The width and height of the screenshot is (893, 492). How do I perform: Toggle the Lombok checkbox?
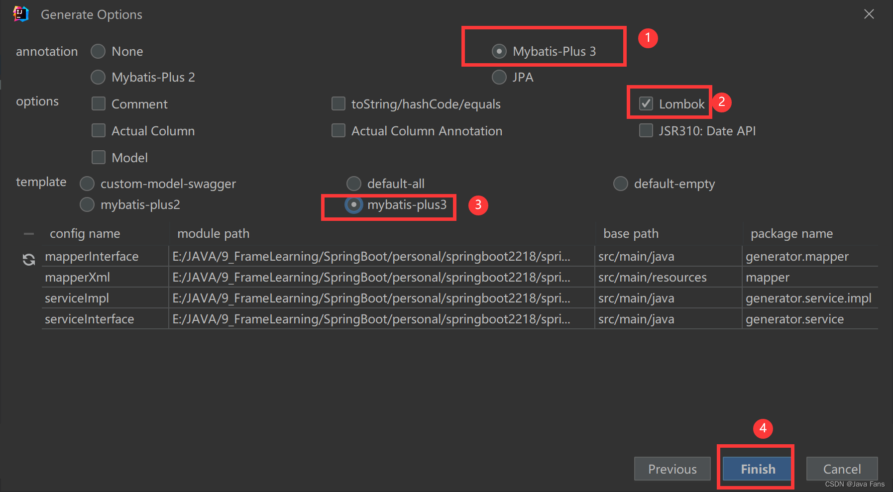click(646, 103)
